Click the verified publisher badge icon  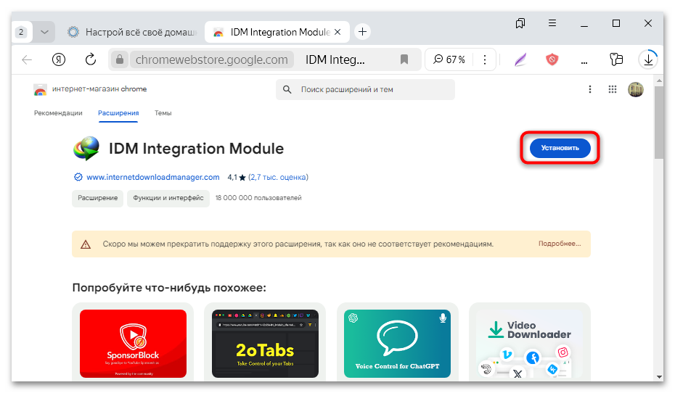78,177
